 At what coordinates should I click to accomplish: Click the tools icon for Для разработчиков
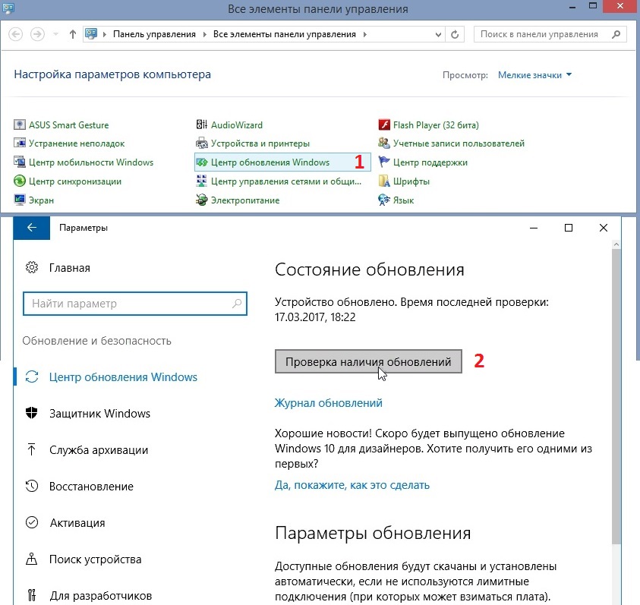point(32,595)
